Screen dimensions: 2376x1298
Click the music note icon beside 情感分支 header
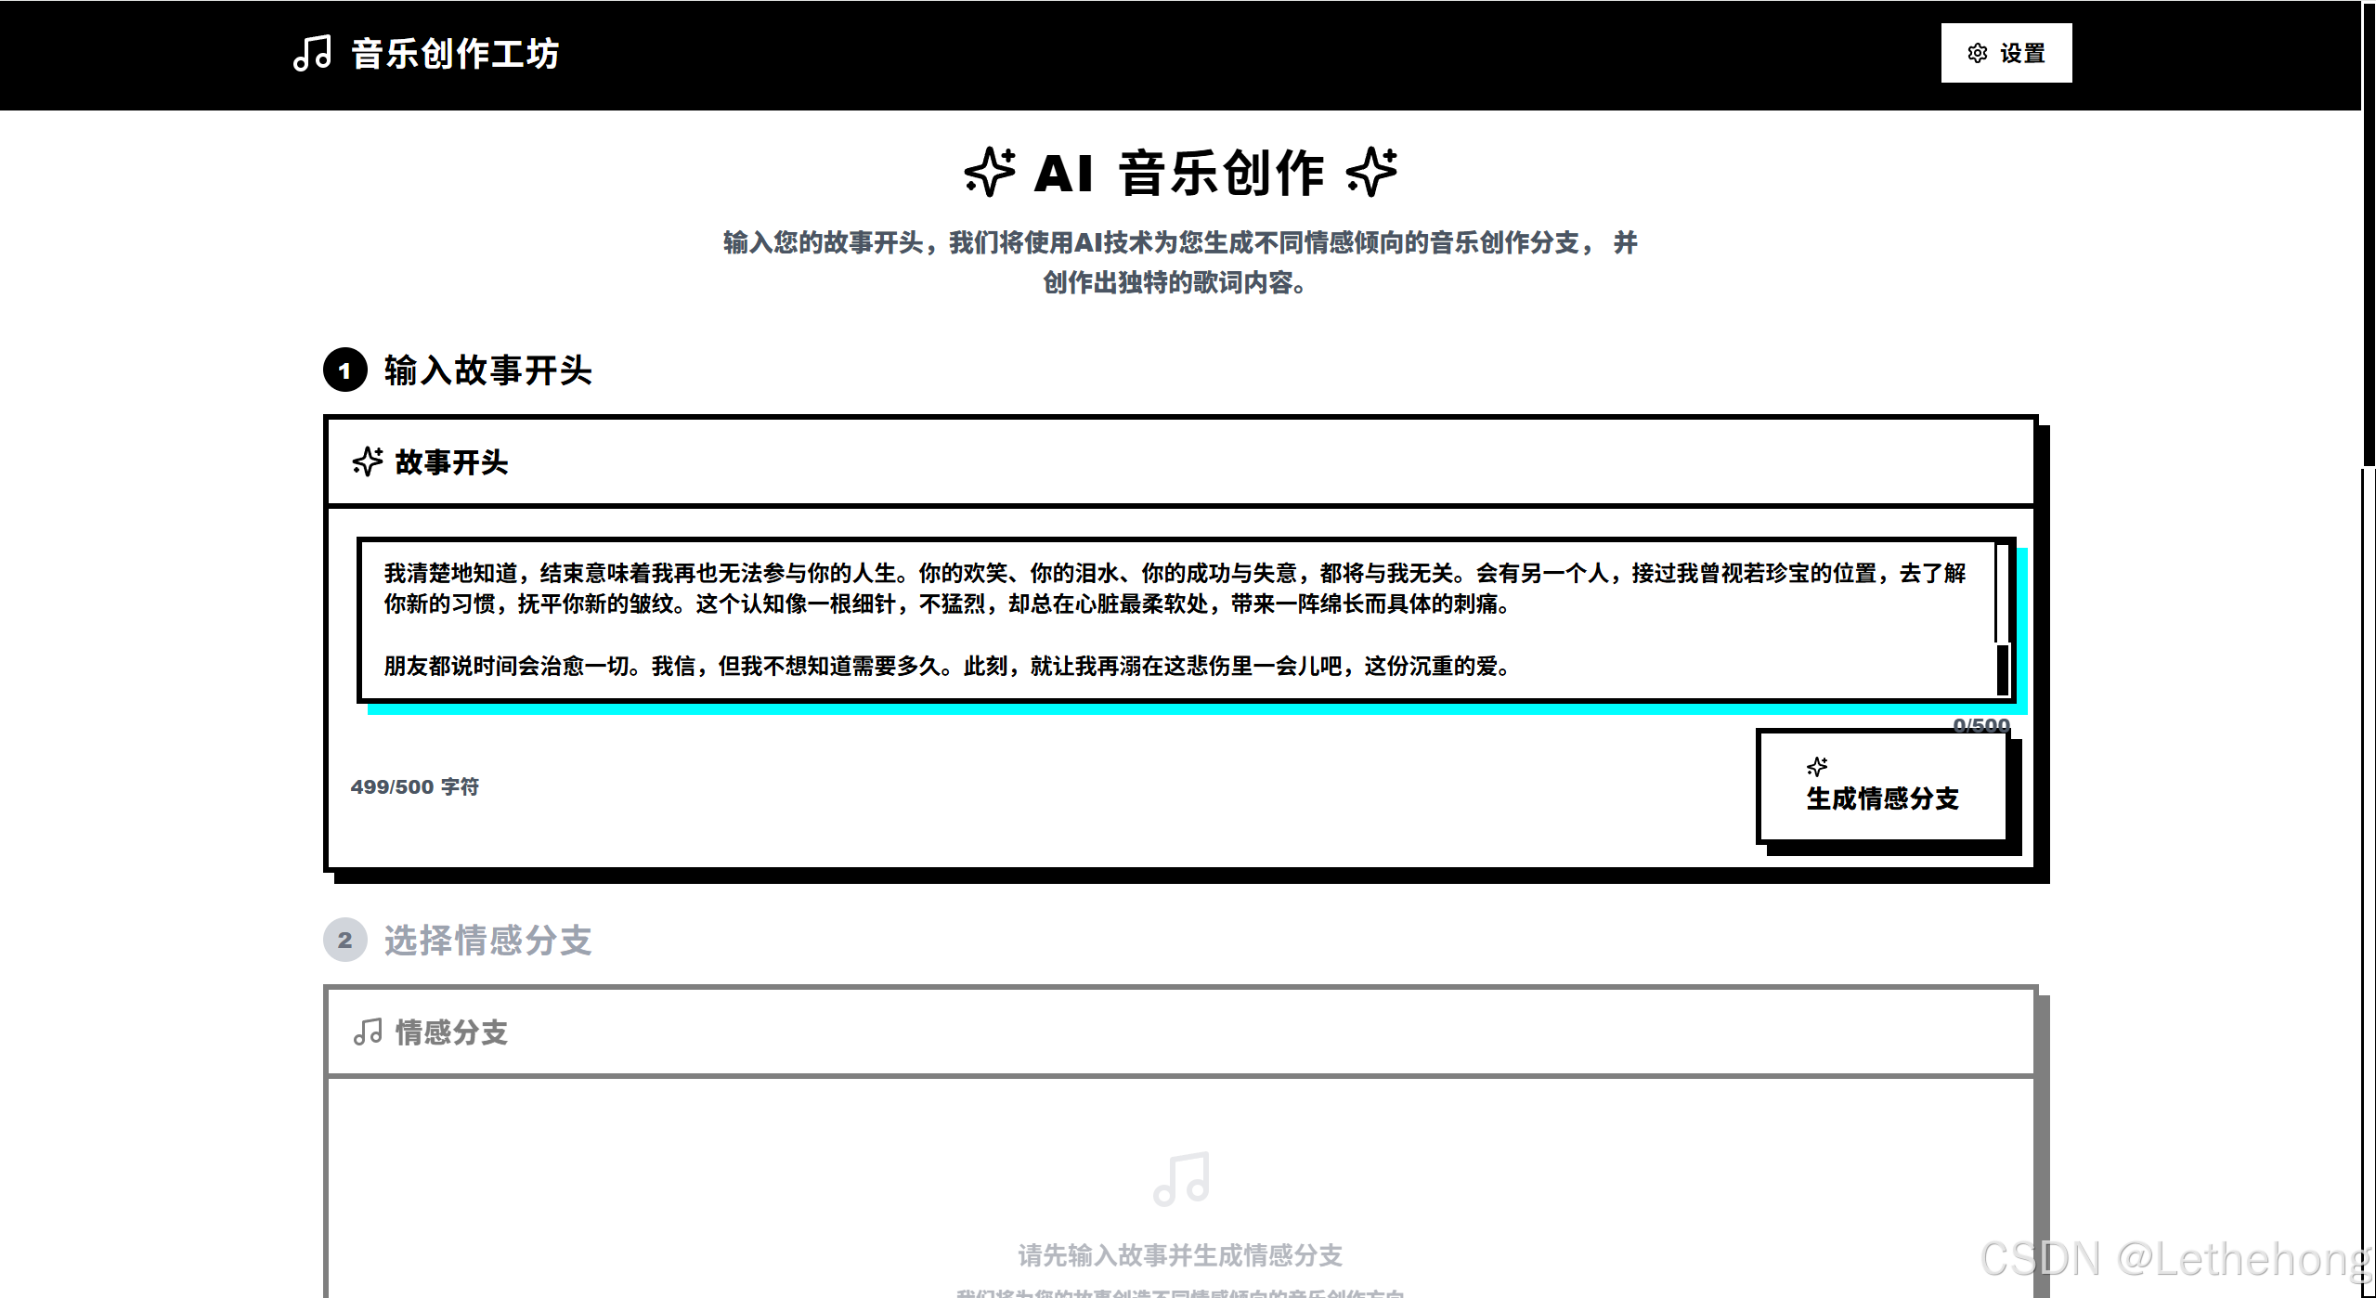point(368,1032)
